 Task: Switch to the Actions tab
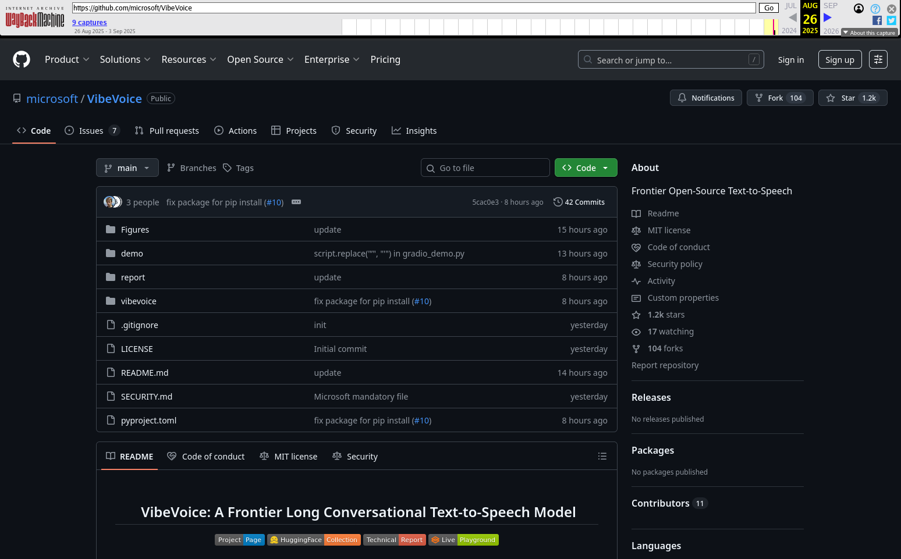pos(236,130)
